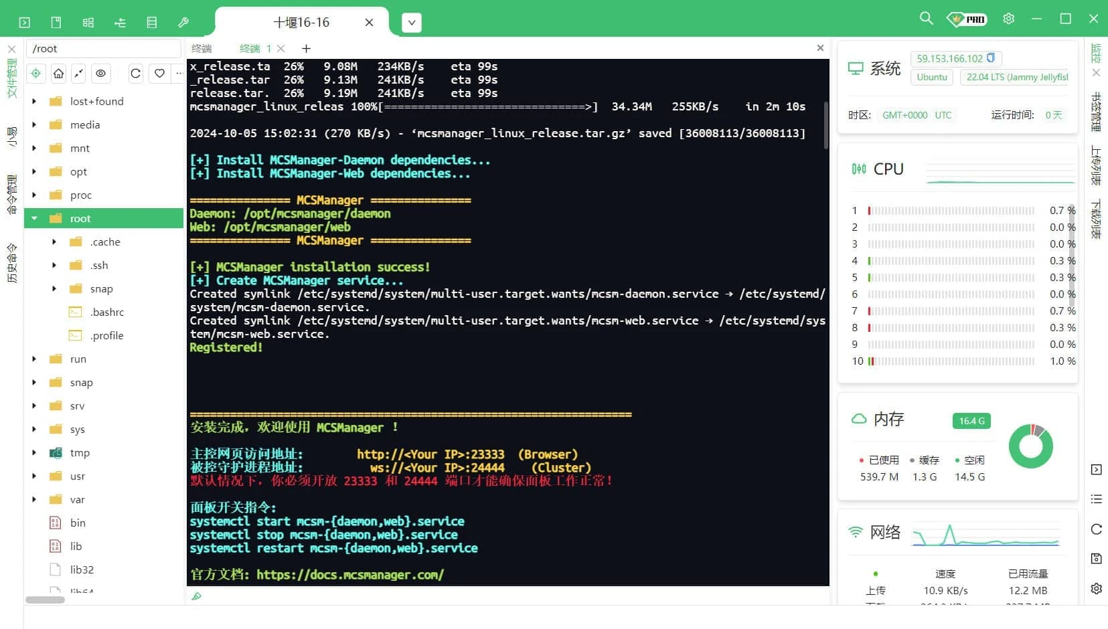
Task: Click the brush icon below the terminal
Action: [x=196, y=596]
